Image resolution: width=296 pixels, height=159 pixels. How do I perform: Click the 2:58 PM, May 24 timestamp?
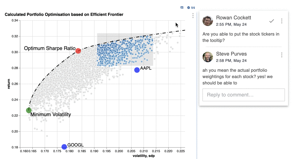231,60
